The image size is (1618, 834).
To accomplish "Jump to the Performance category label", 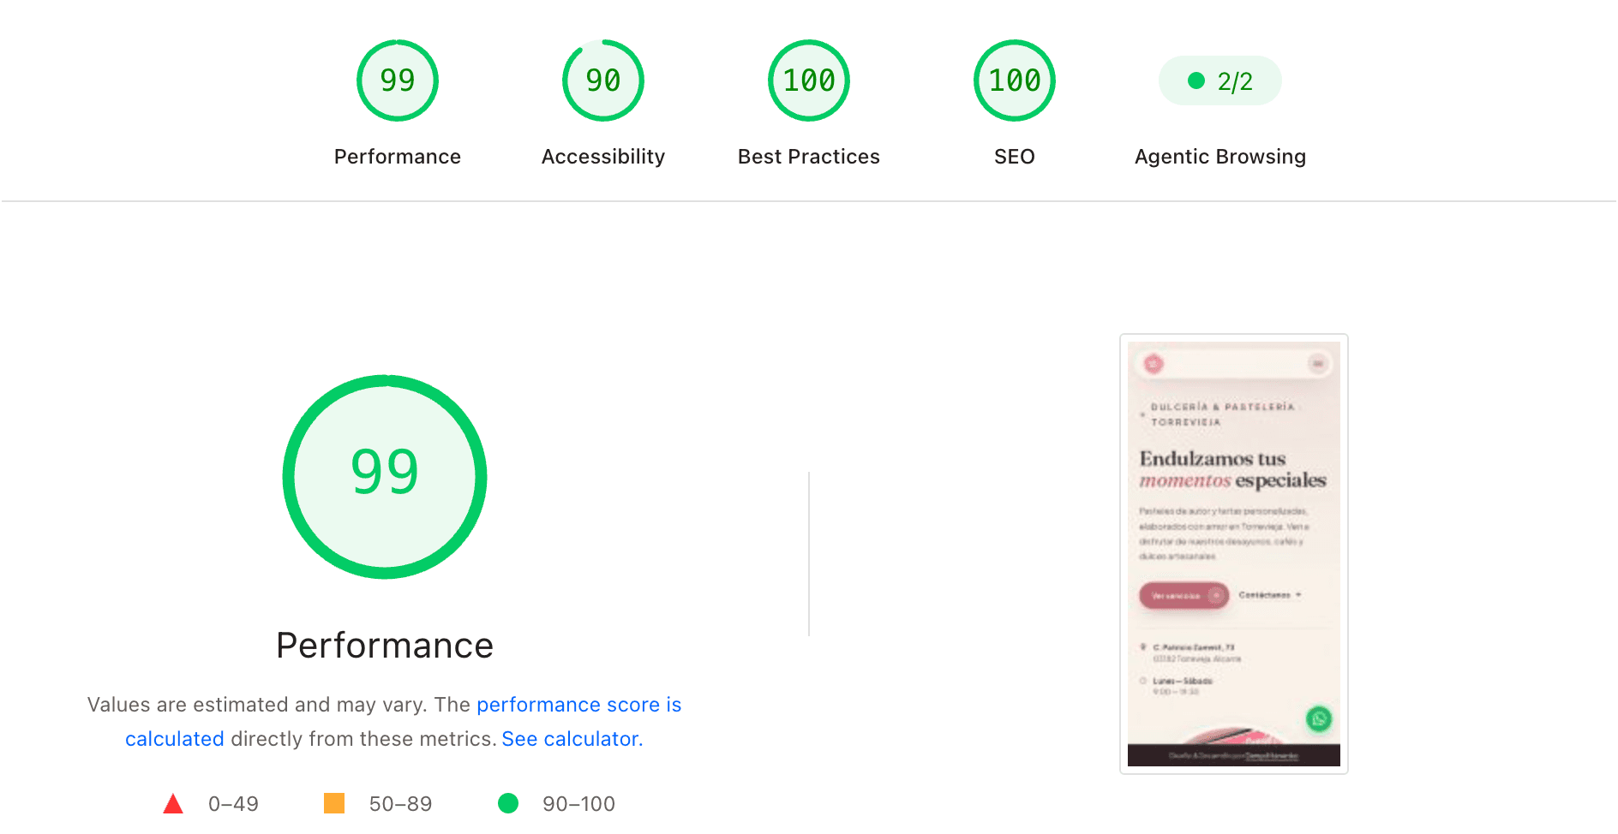I will tap(398, 157).
